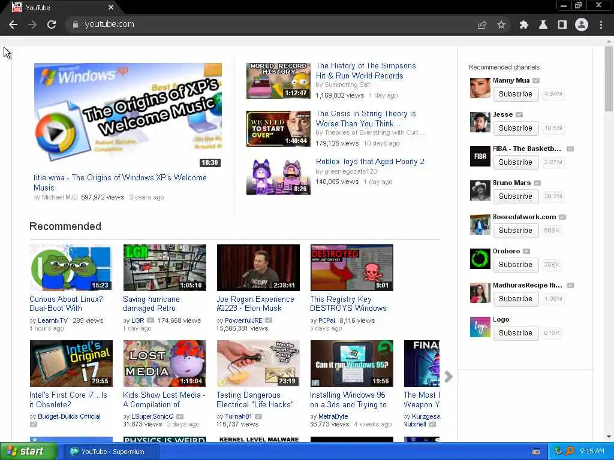
Task: Subscribe to Manny Mua
Action: click(x=516, y=94)
